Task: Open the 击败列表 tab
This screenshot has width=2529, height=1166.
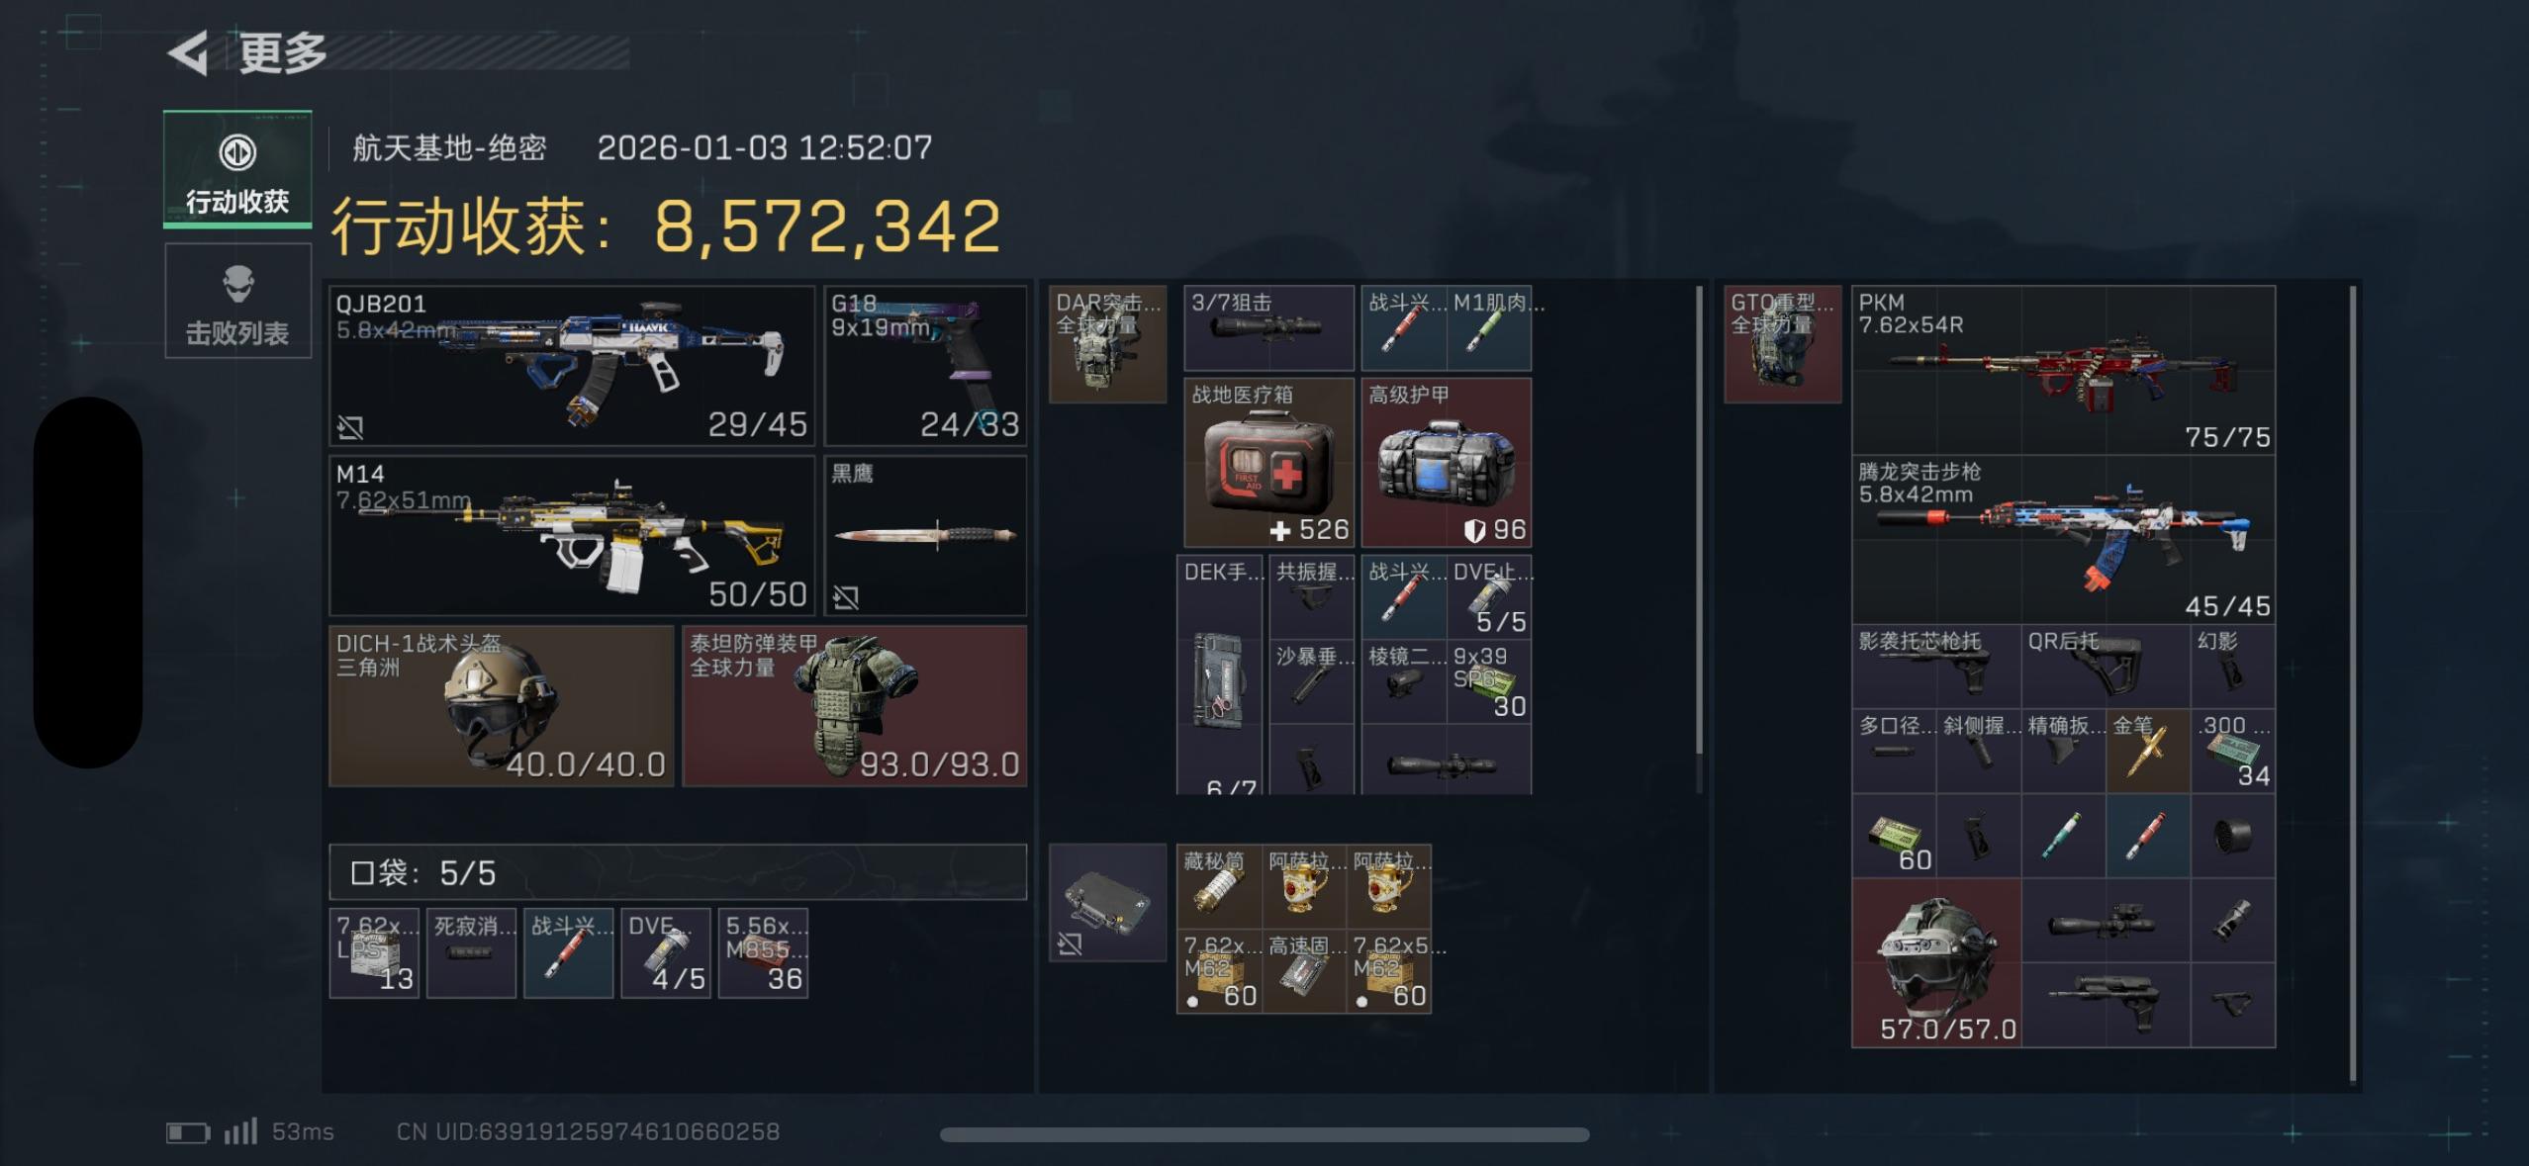Action: click(237, 302)
